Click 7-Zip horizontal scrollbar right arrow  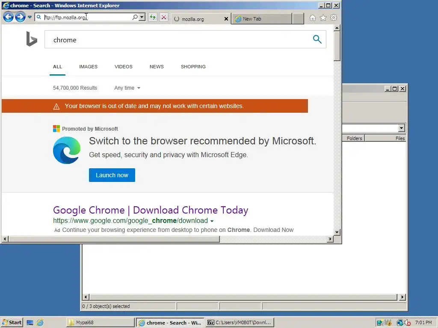402,297
